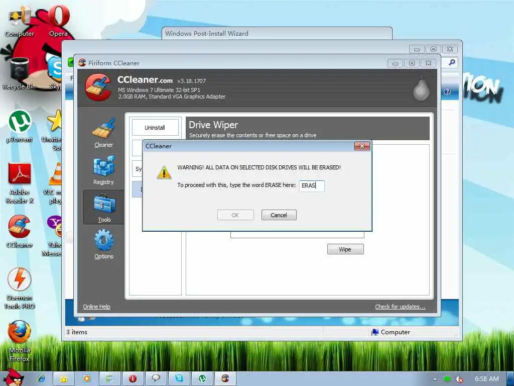Viewport: 514px width, 386px height.
Task: Switch to Opera taskbar button
Action: (133, 379)
